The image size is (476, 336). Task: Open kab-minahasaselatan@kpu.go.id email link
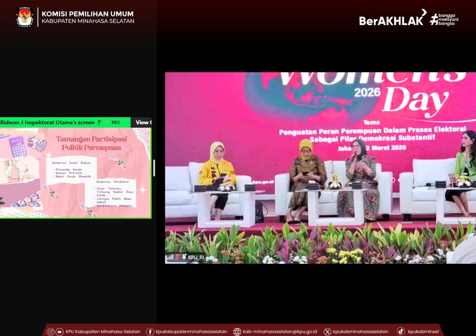[x=280, y=332]
